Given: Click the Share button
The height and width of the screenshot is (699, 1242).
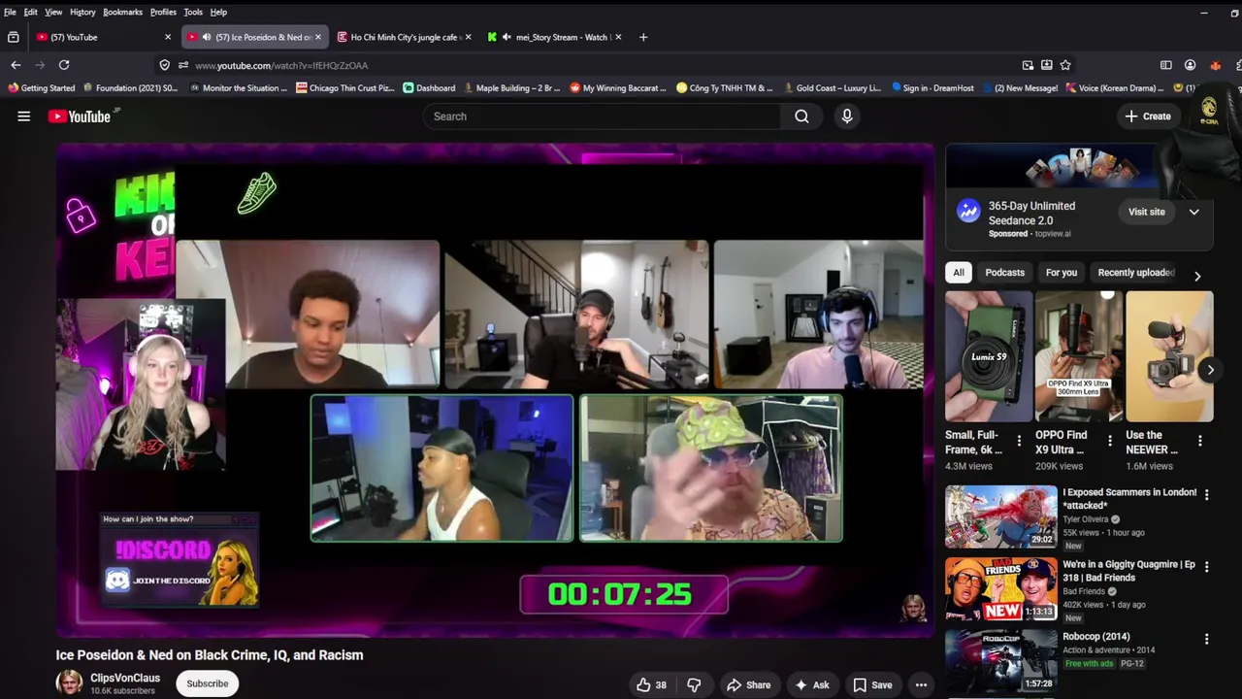Looking at the screenshot, I should coord(748,685).
